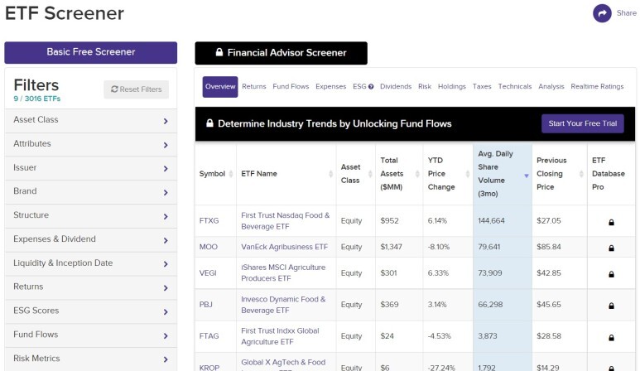Open the MOO symbol link

208,247
